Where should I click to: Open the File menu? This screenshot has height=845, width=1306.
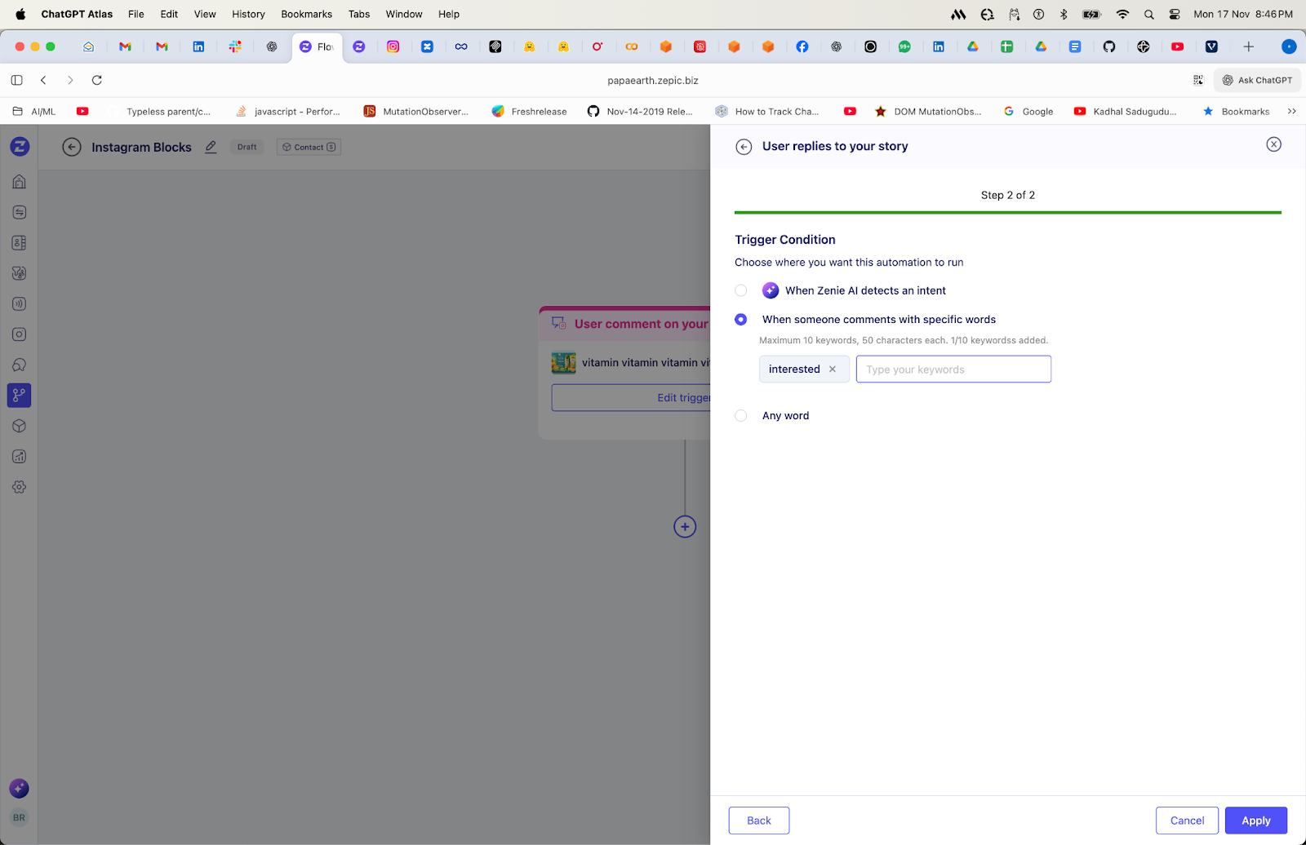click(x=136, y=14)
